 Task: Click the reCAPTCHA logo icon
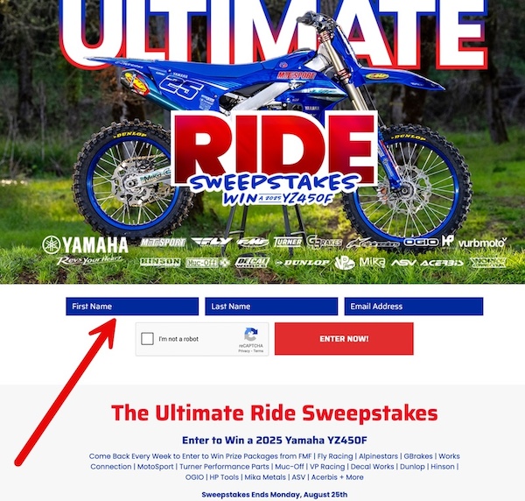251,335
